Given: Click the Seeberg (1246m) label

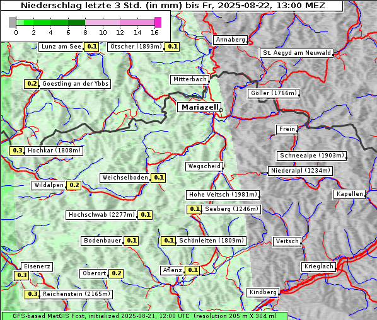Looking at the screenshot, I should (231, 209).
